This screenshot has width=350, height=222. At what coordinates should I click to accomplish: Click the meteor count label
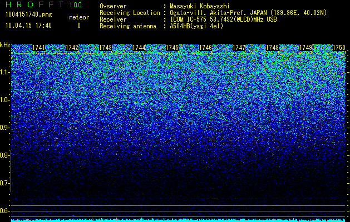(79, 17)
